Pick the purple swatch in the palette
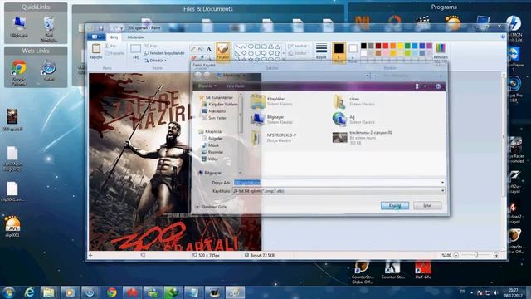531x299 pixels. click(430, 46)
